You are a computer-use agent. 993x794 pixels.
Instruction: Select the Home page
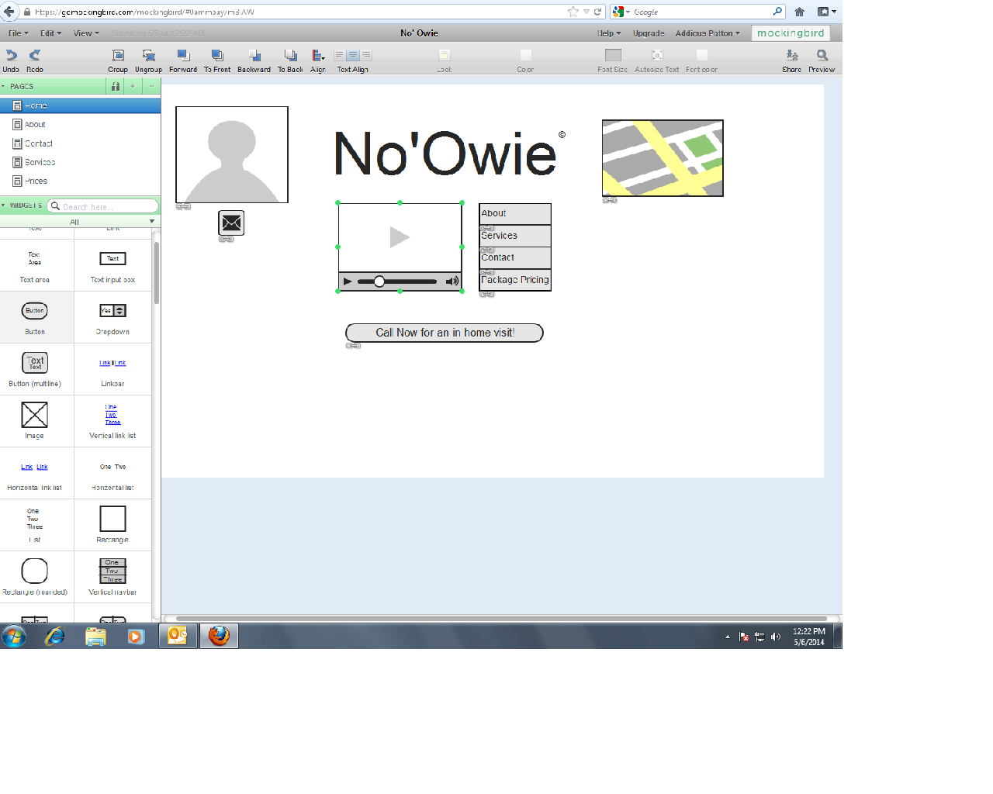pyautogui.click(x=80, y=105)
